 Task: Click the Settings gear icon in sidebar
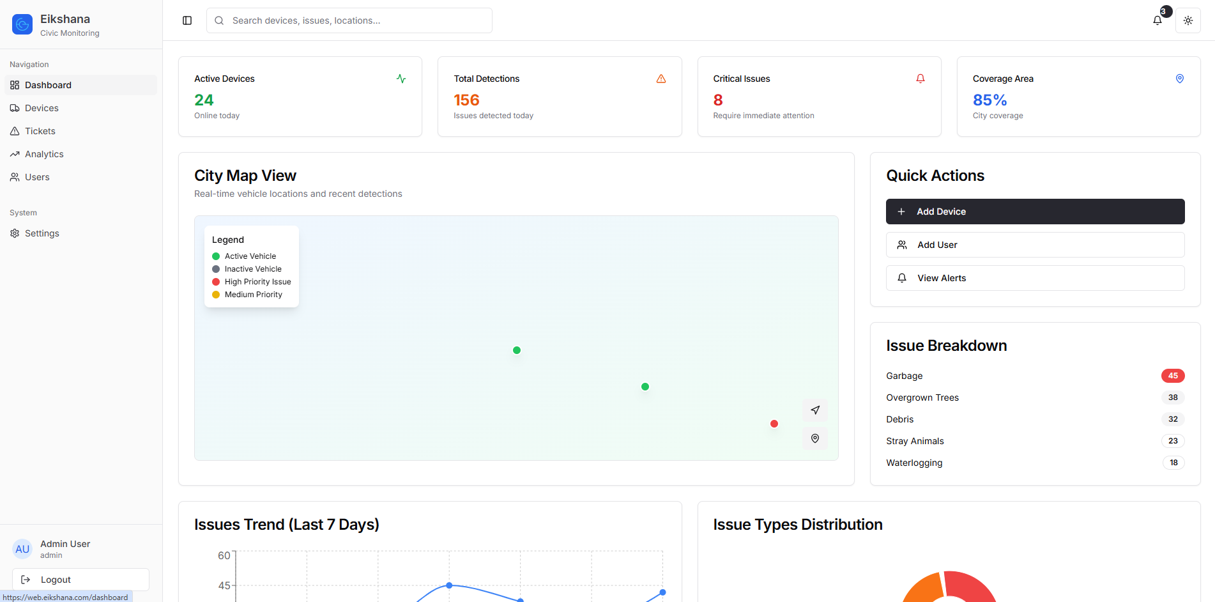[x=15, y=233]
